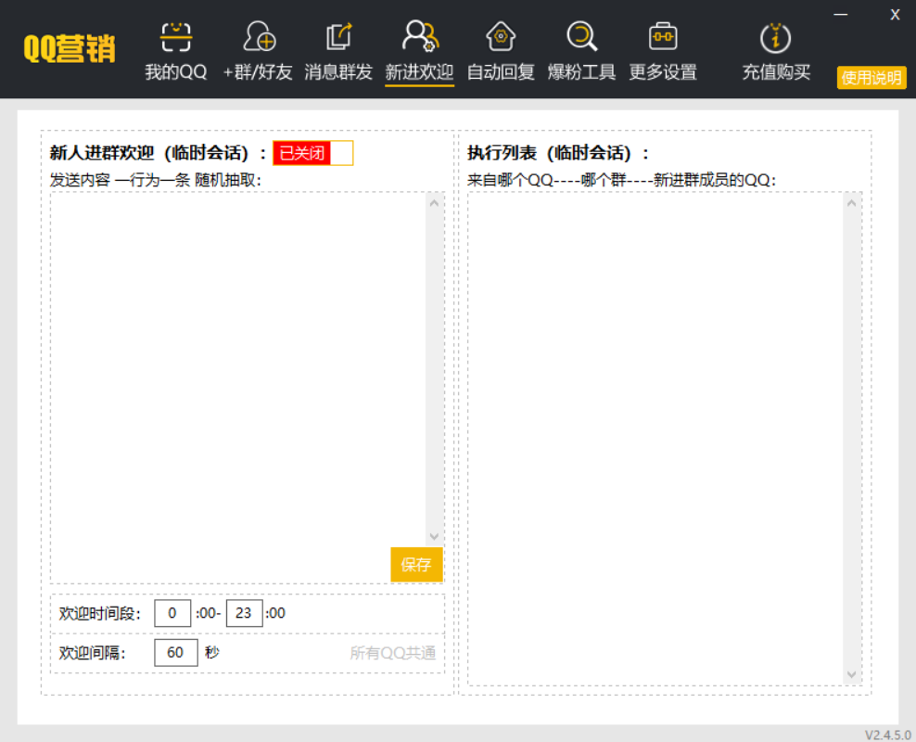The image size is (916, 742).
Task: Click inside the 执行列表 list box
Action: pyautogui.click(x=655, y=438)
